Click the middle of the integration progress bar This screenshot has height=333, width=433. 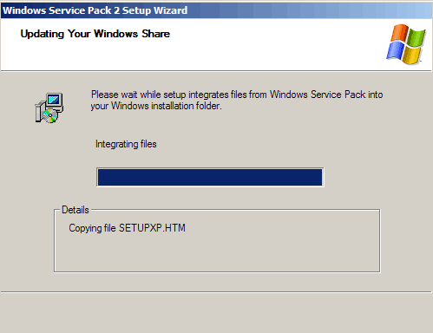(210, 177)
